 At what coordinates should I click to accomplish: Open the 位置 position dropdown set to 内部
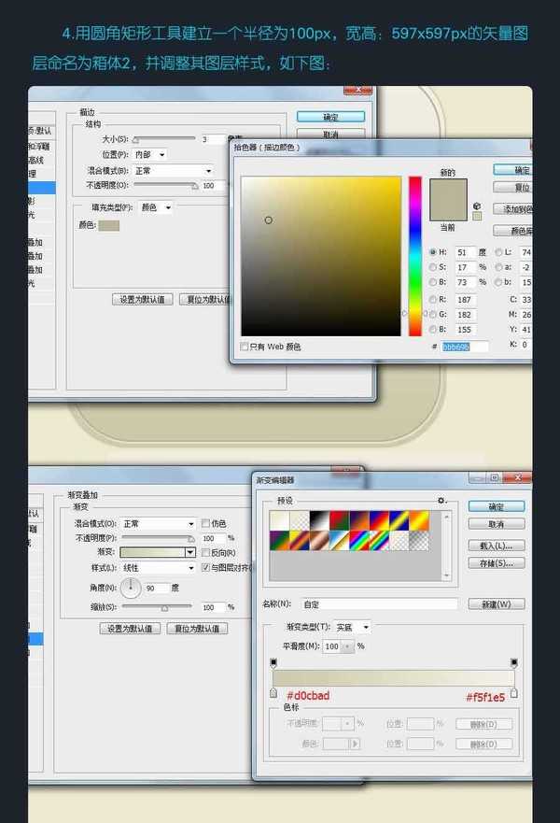149,154
